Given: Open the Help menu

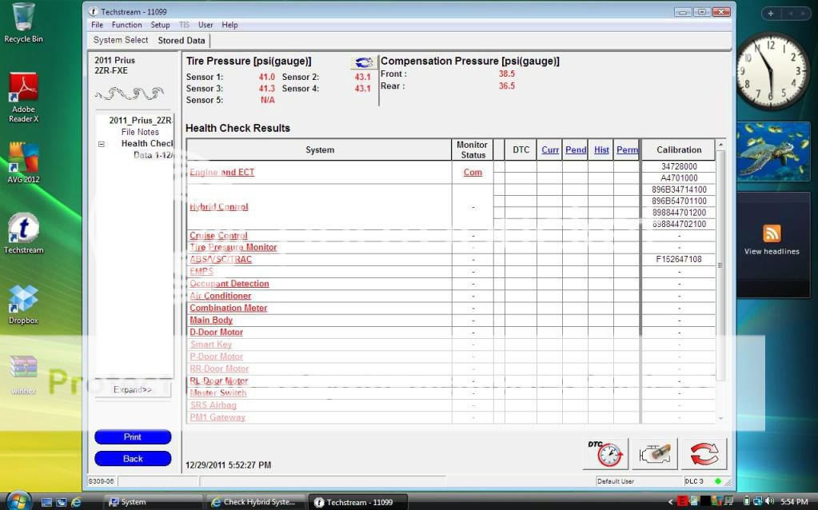Looking at the screenshot, I should point(229,25).
